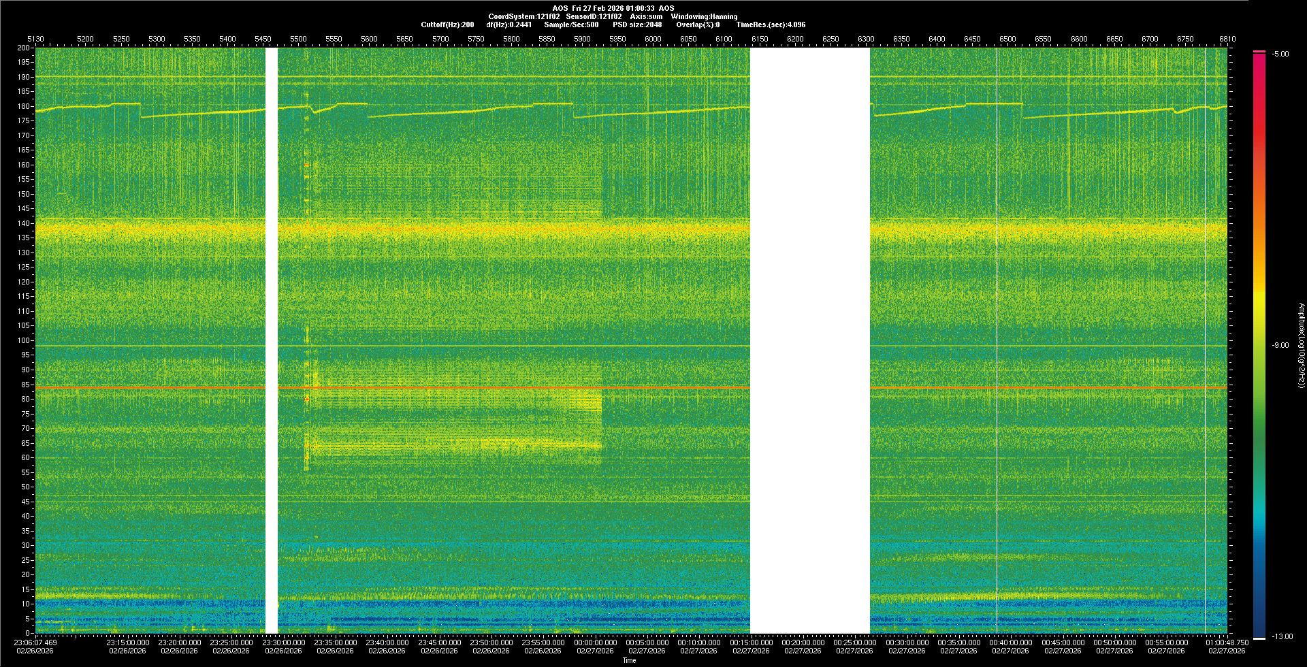
Task: Click the TimeRes.(sec):4.096 header text
Action: (770, 25)
